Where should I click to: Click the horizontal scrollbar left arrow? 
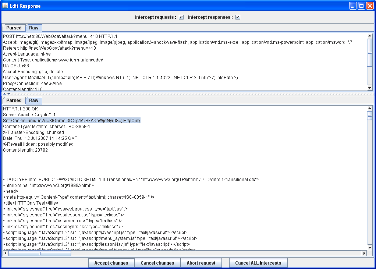(x=6, y=253)
